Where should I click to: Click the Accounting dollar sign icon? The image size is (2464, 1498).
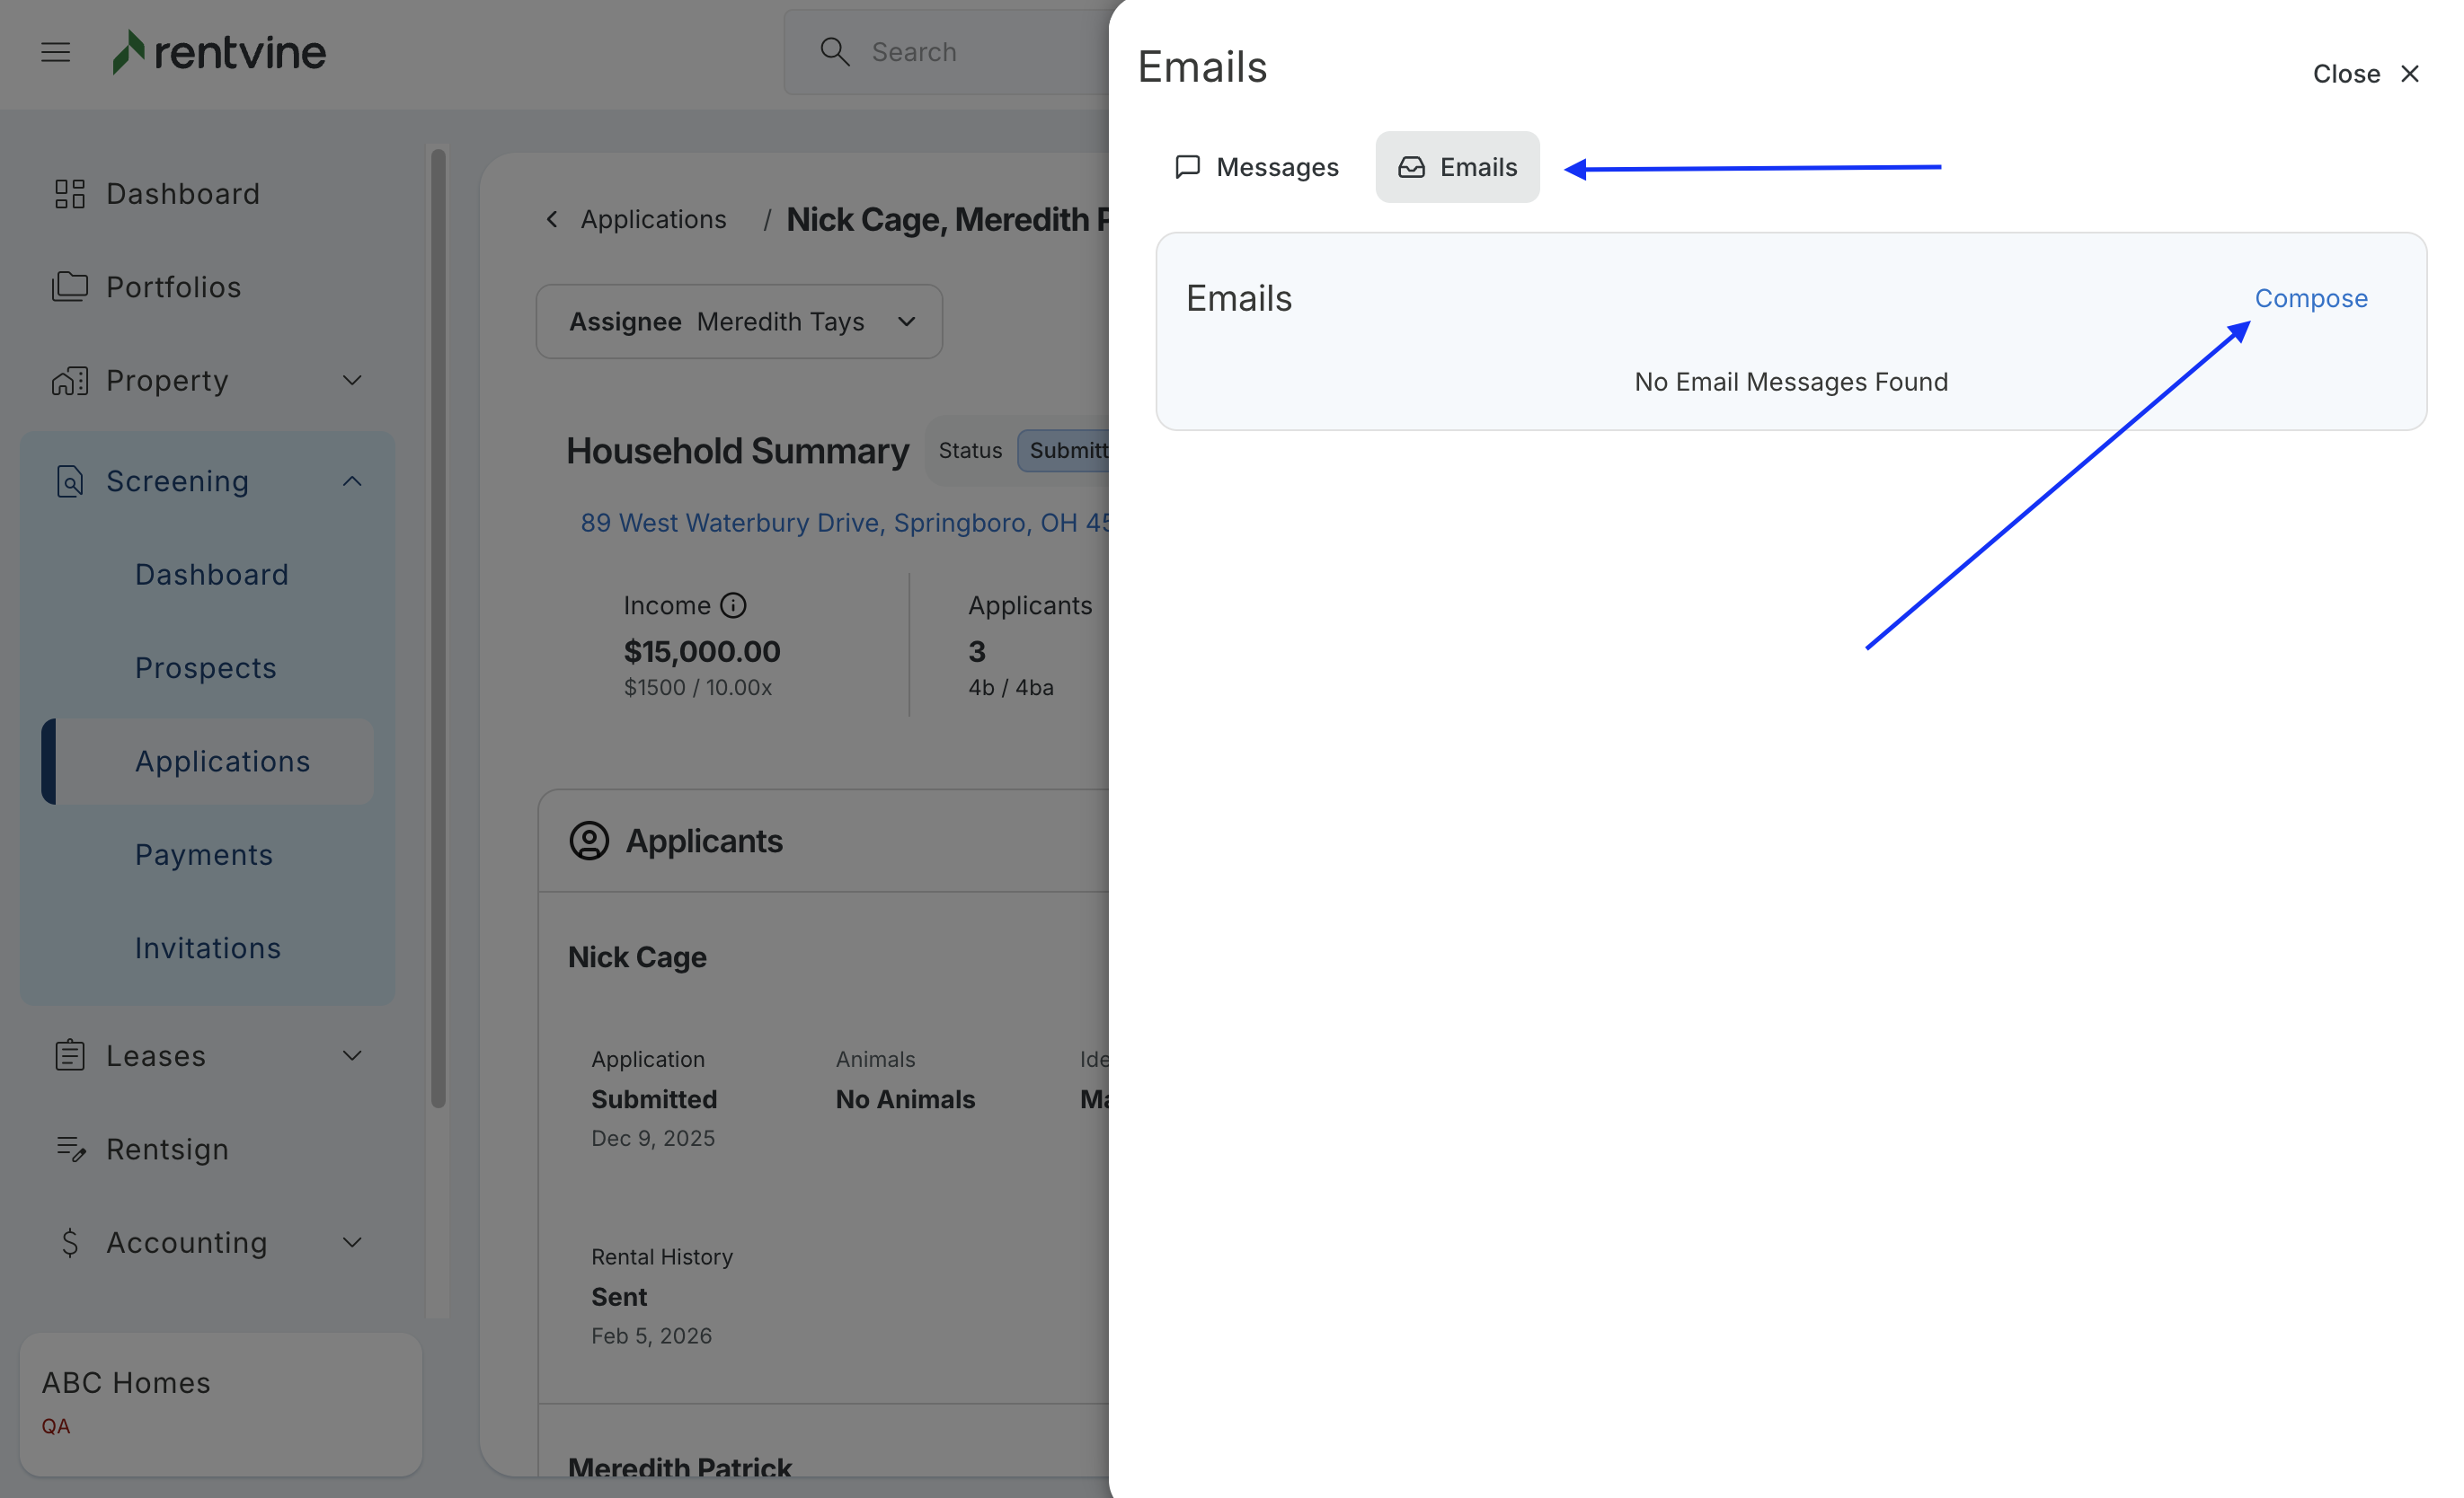pos(69,1242)
